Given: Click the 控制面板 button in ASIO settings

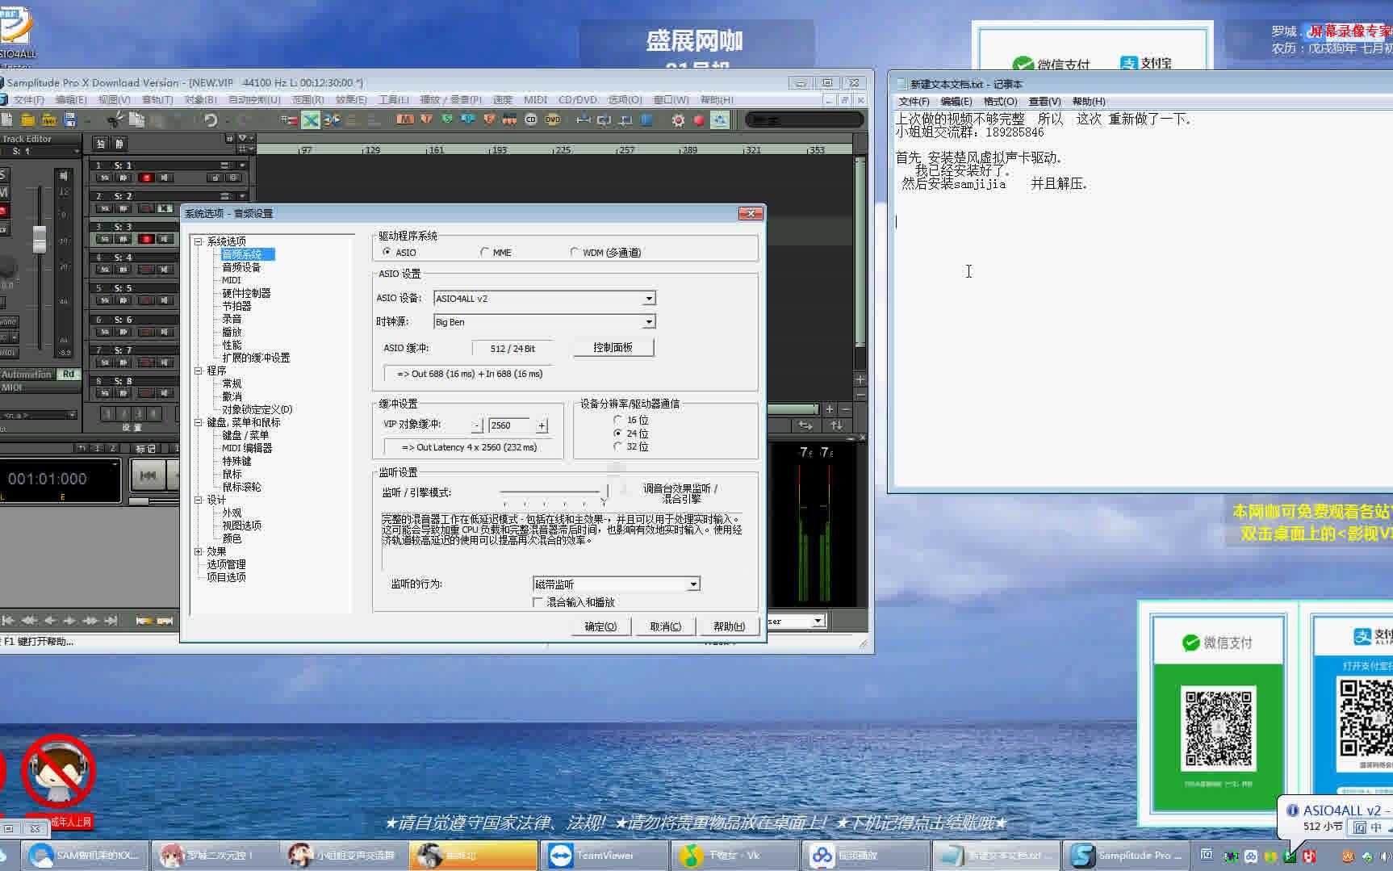Looking at the screenshot, I should (613, 347).
